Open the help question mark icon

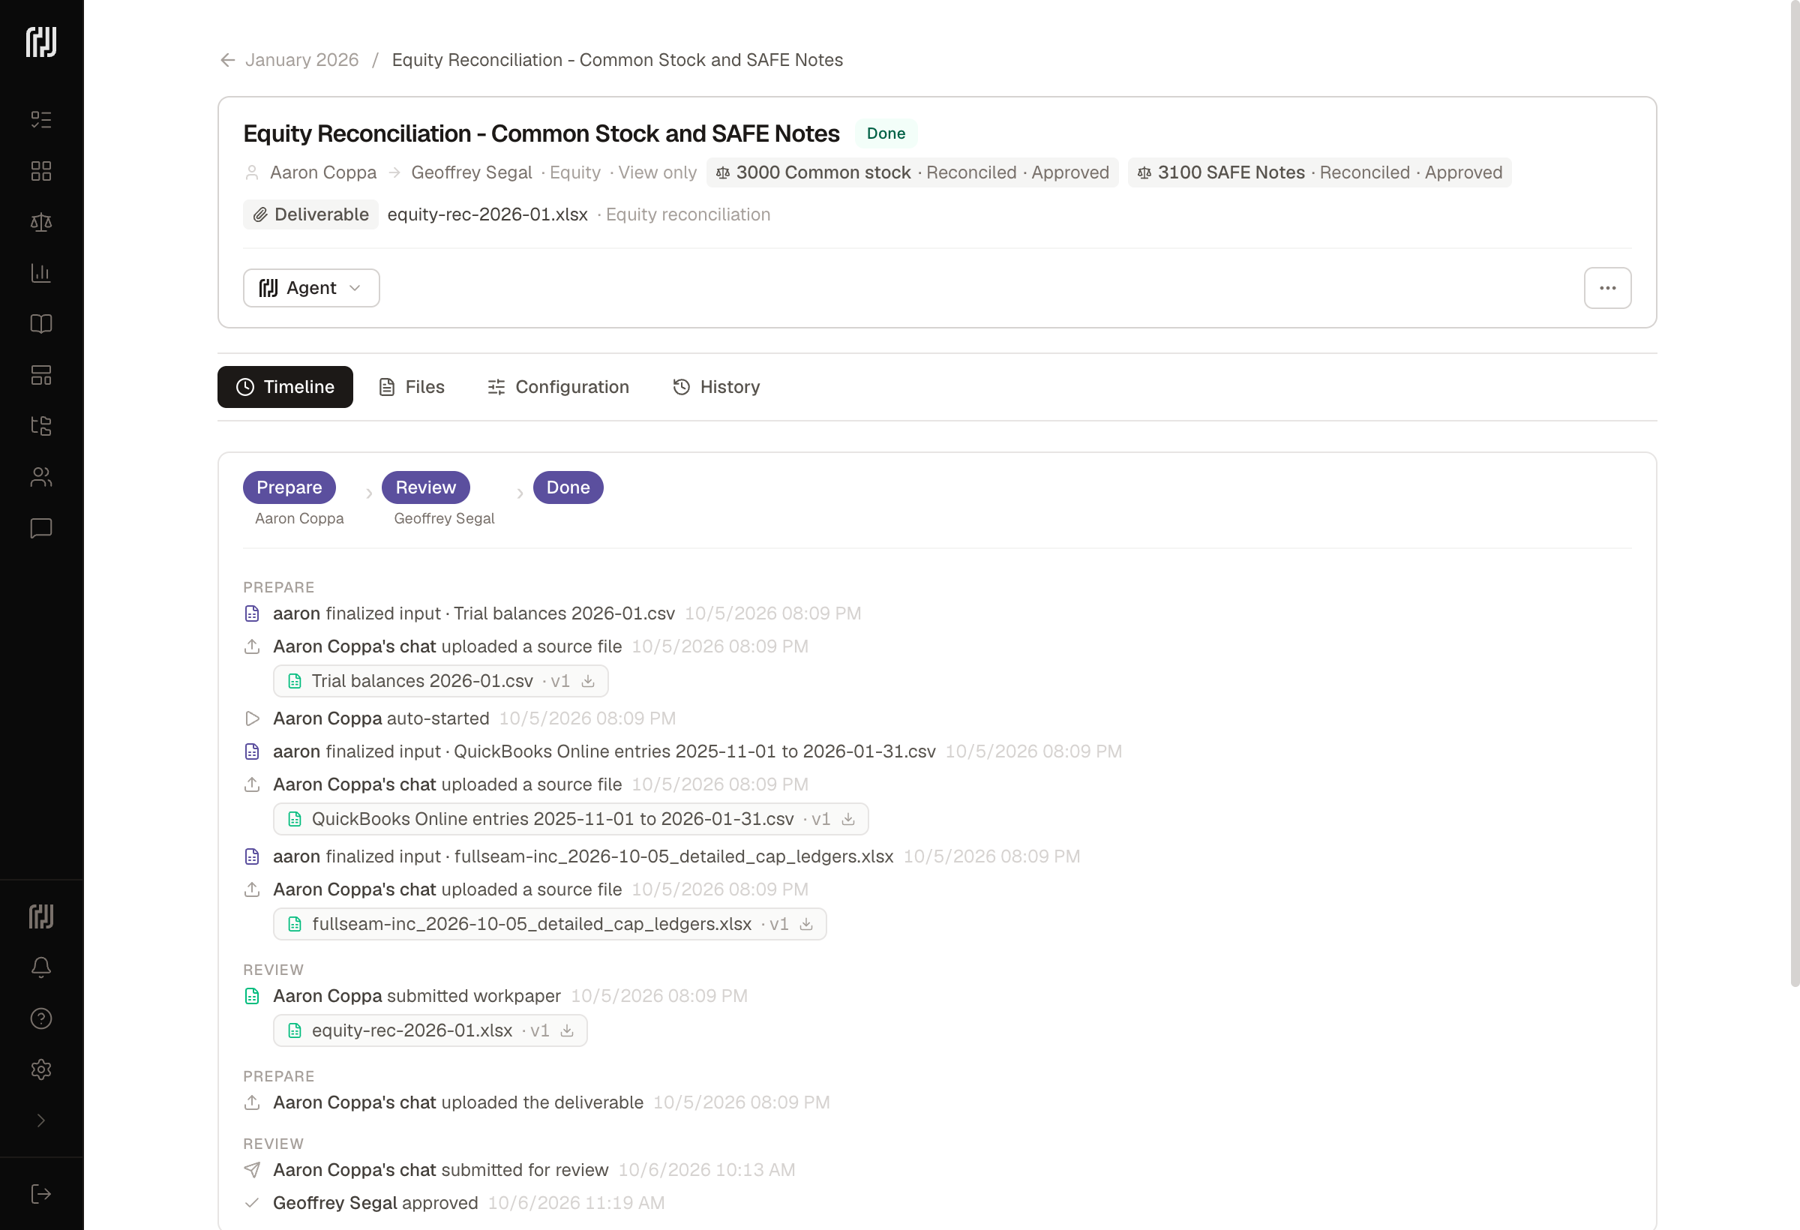[41, 1018]
